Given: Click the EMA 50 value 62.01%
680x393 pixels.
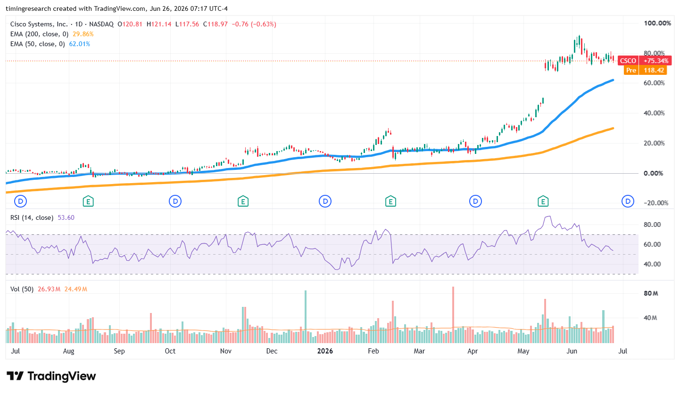Looking at the screenshot, I should tap(79, 44).
